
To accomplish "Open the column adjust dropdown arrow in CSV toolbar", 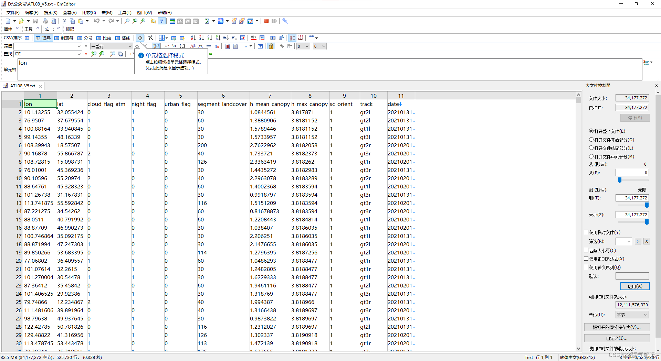I will pos(167,38).
